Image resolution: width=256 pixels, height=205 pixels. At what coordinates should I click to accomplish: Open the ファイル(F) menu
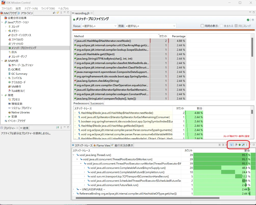[x=7, y=8]
